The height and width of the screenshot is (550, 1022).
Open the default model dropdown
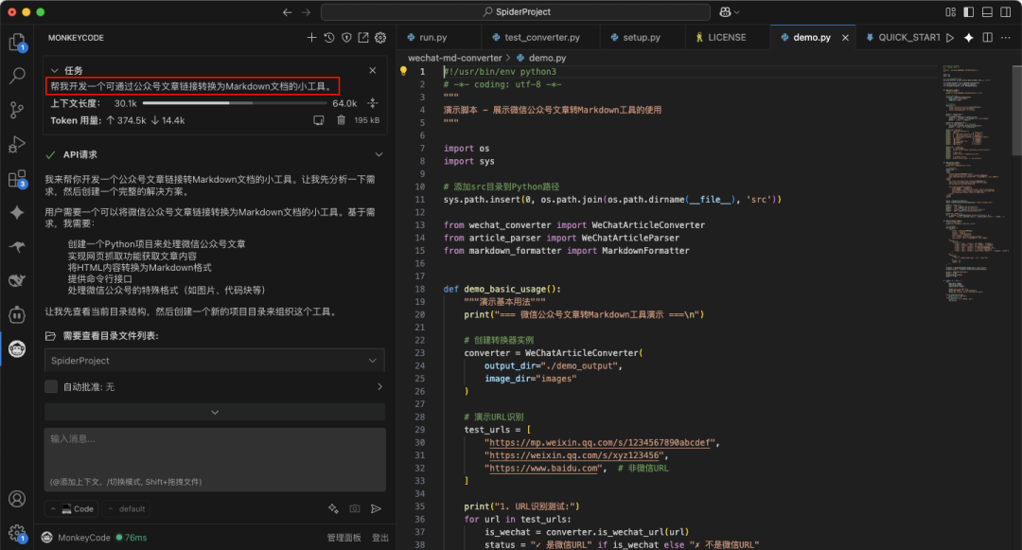pos(128,508)
